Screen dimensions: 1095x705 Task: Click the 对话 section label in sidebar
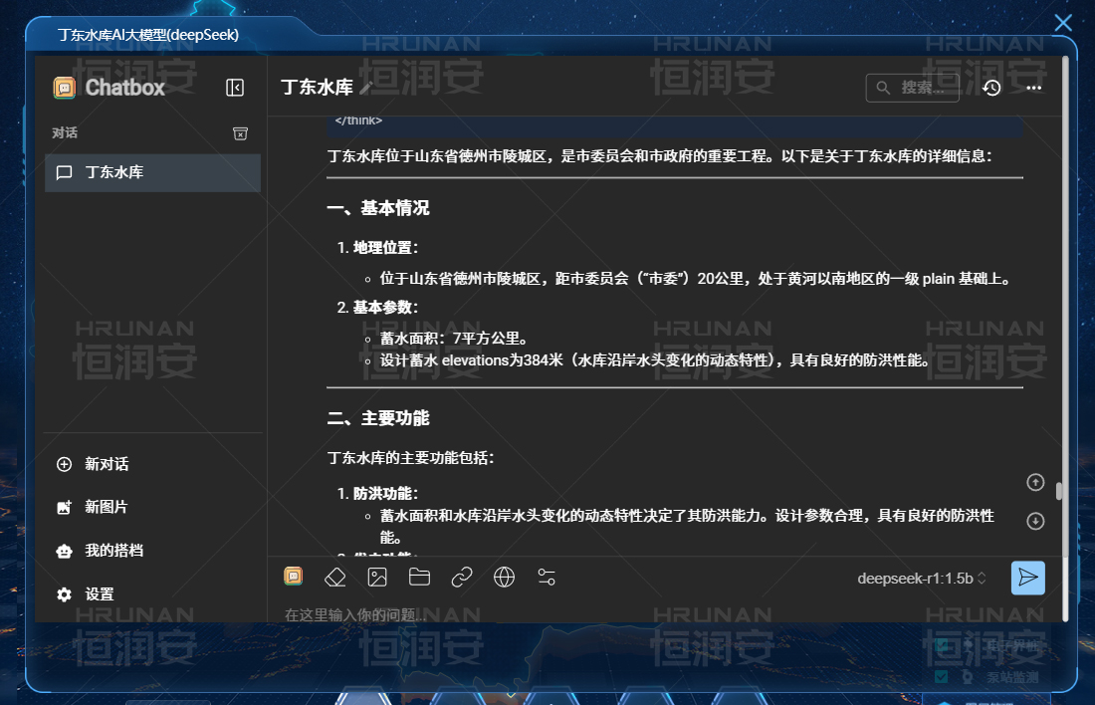pyautogui.click(x=65, y=132)
